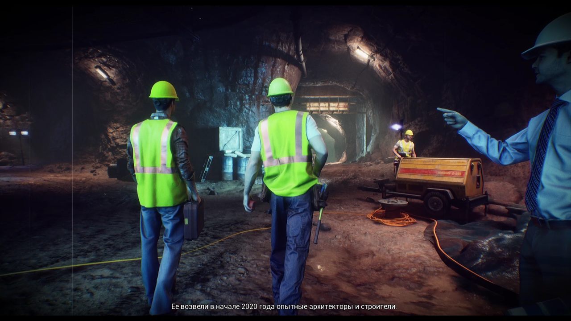This screenshot has width=571, height=321.
Task: Click the yellow generator trailer
Action: tap(439, 175)
